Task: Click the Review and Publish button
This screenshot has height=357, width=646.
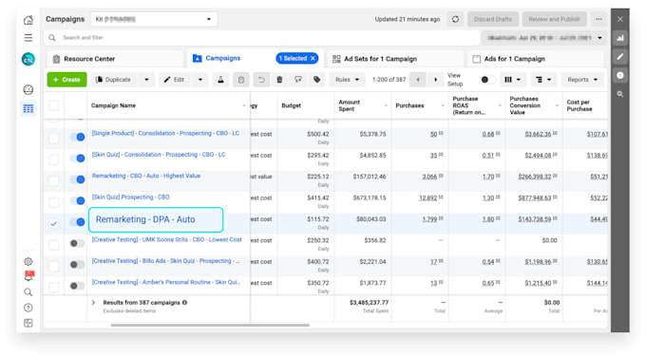Action: point(554,19)
